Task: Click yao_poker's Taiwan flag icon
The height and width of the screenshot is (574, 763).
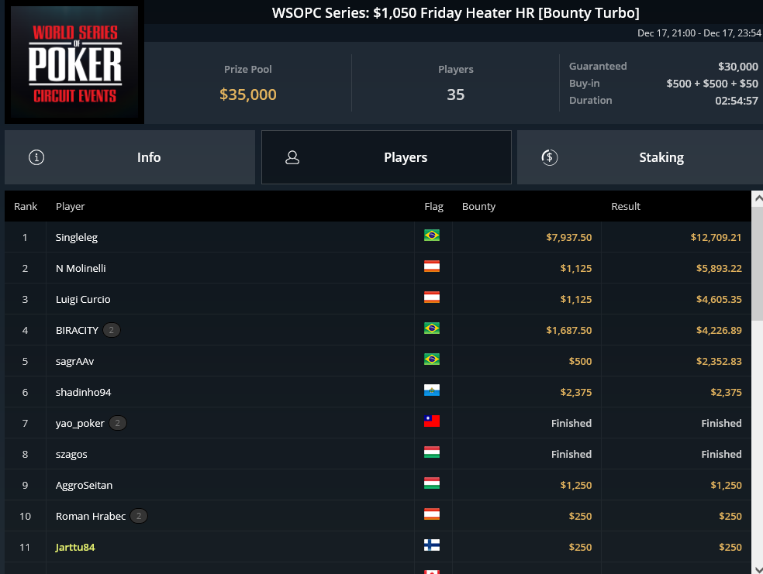Action: (x=432, y=421)
